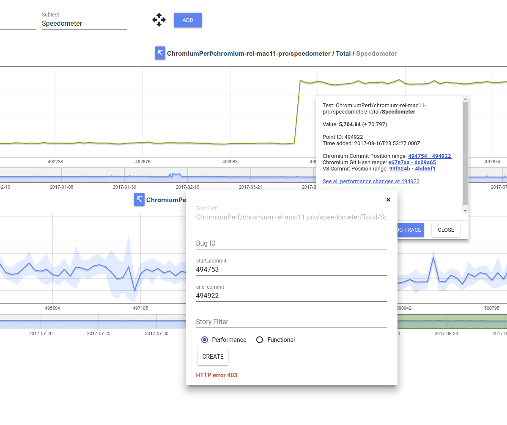Click the Value 5,704.84 text
The image size is (507, 425).
point(355,124)
